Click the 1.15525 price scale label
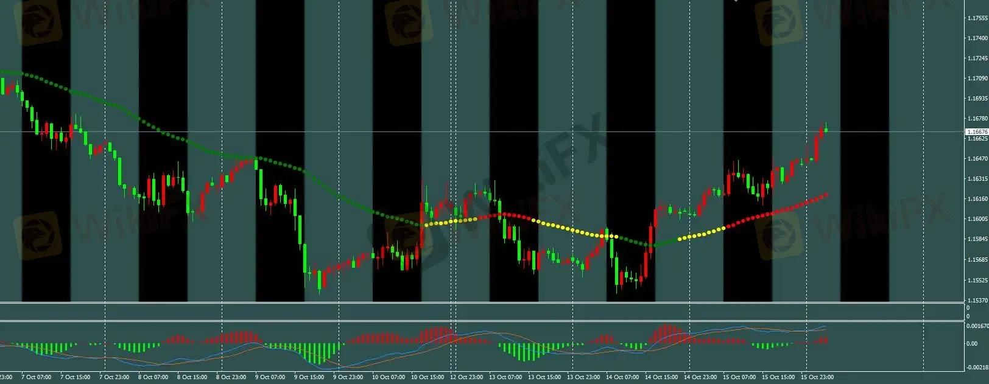The image size is (989, 384). point(977,281)
